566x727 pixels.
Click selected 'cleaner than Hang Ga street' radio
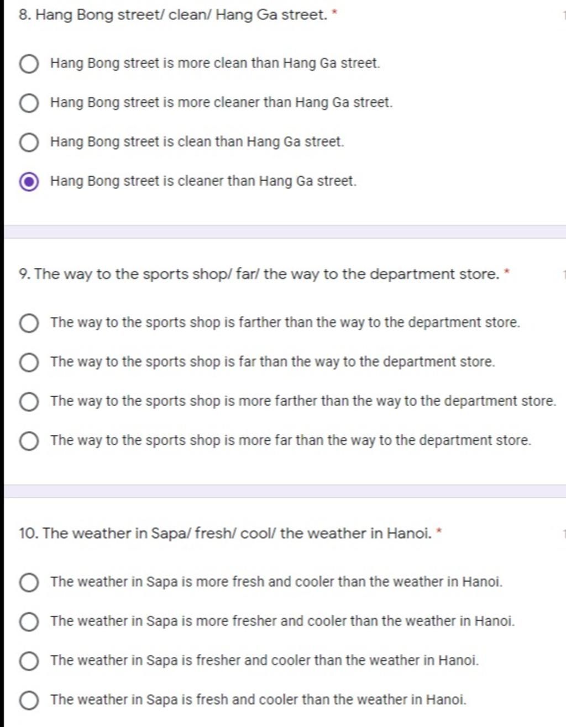29,182
